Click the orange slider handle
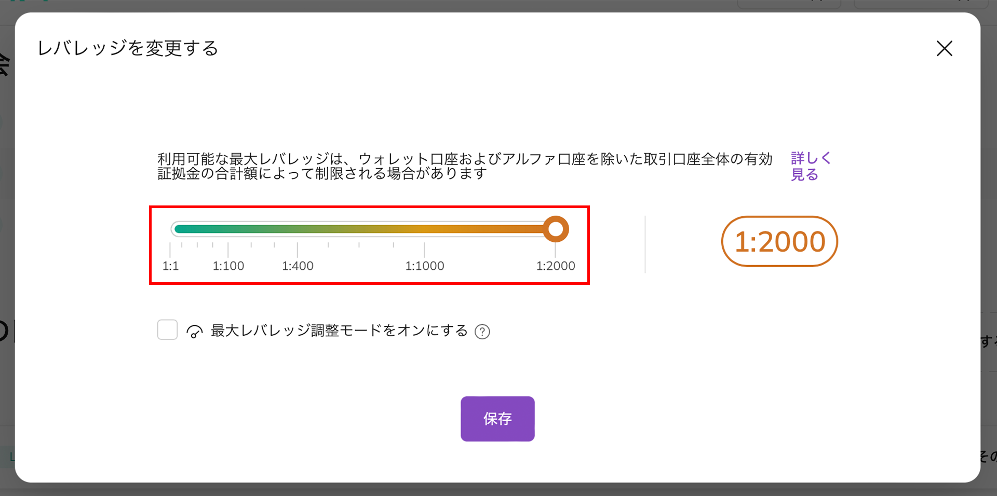Image resolution: width=997 pixels, height=496 pixels. tap(556, 229)
